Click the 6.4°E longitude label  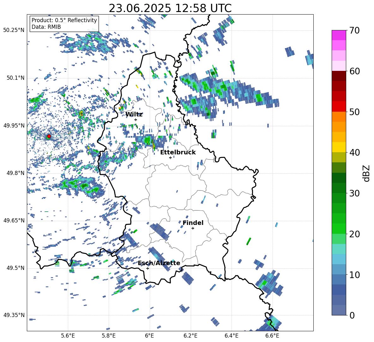(x=231, y=336)
